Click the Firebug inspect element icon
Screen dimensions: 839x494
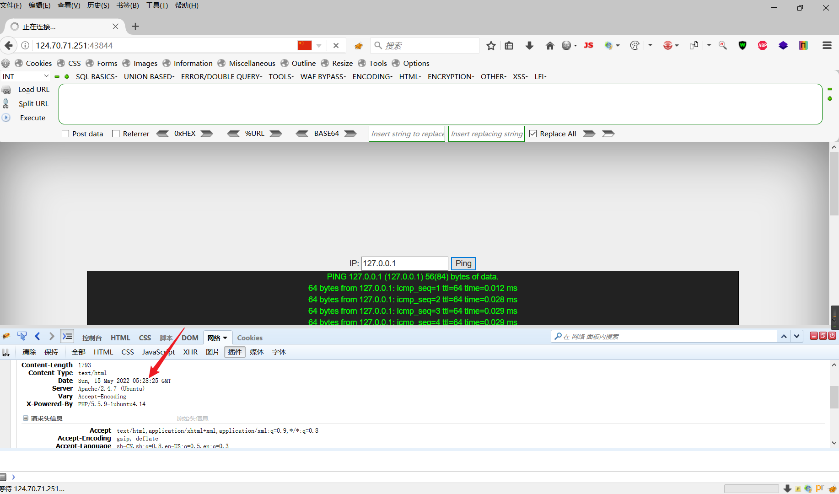22,336
